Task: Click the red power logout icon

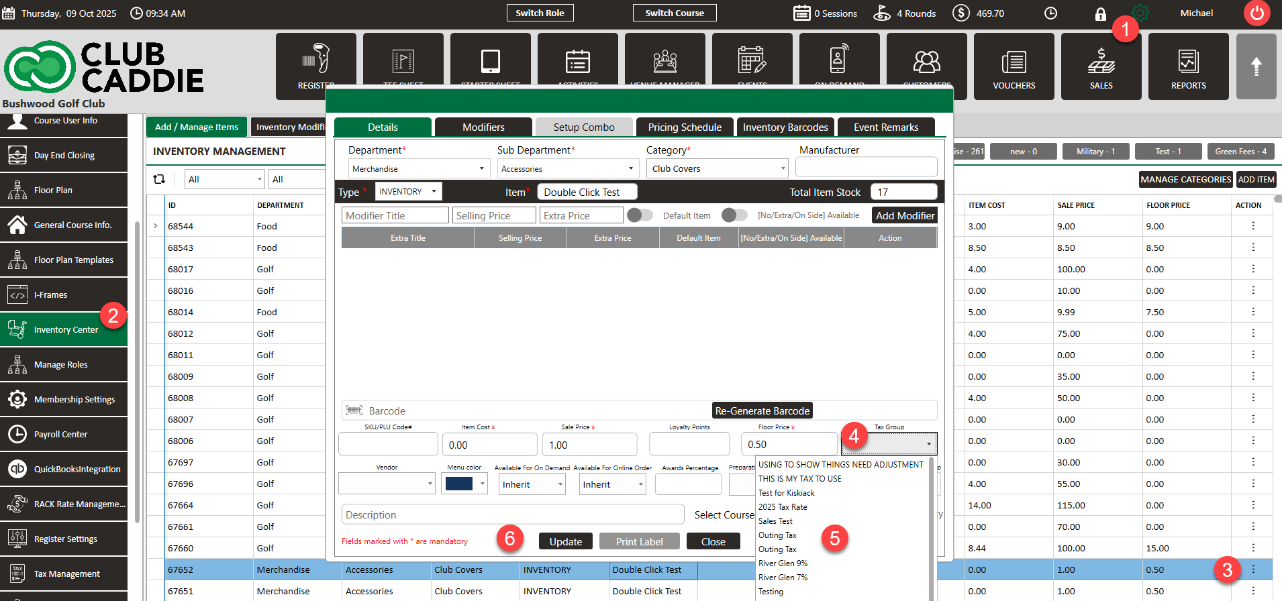Action: (x=1256, y=13)
